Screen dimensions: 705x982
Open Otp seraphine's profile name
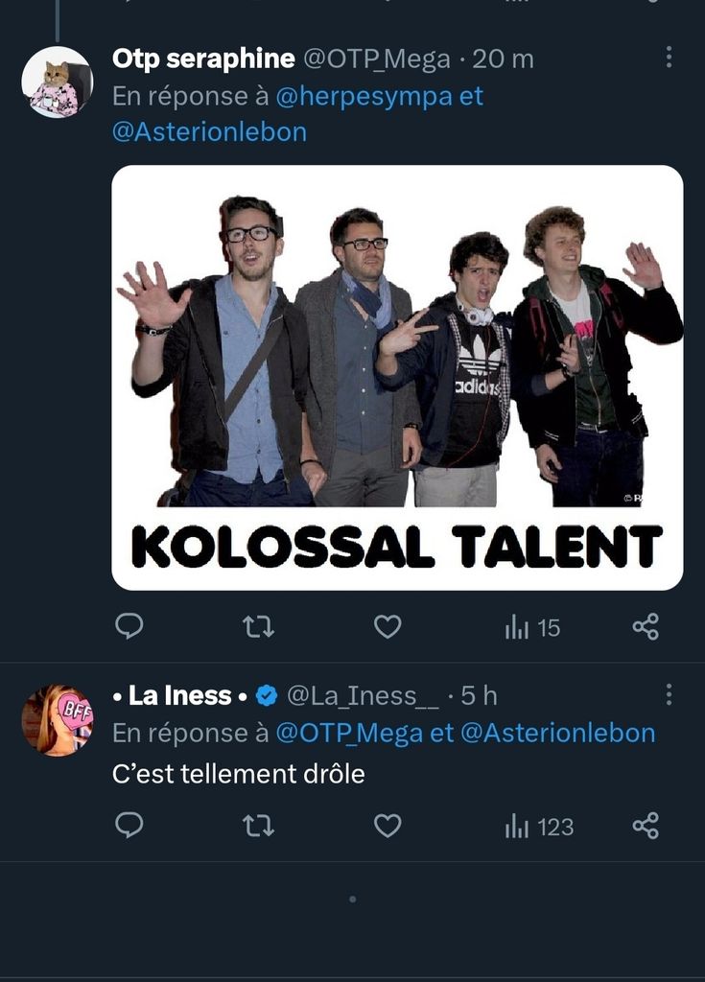click(x=203, y=58)
